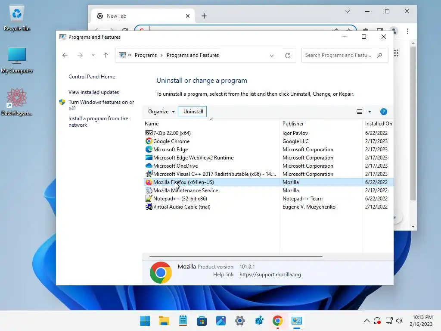Click Programs in the breadcrumb path
441x331 pixels.
tap(146, 55)
